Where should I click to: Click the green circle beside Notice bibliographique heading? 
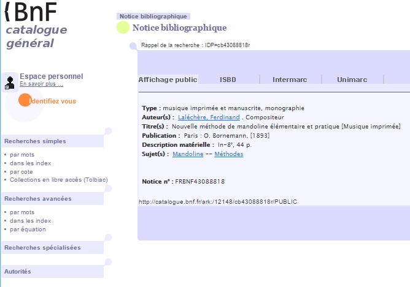coord(123,28)
